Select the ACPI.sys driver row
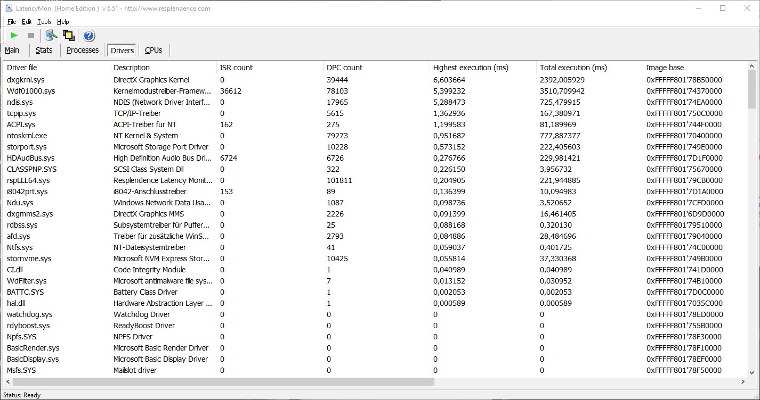 pyautogui.click(x=375, y=124)
